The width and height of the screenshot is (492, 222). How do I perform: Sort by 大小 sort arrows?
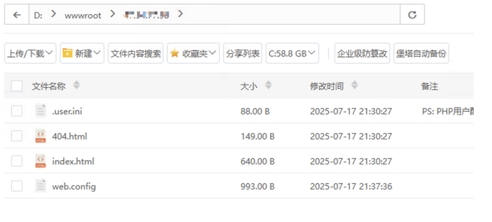pos(268,85)
